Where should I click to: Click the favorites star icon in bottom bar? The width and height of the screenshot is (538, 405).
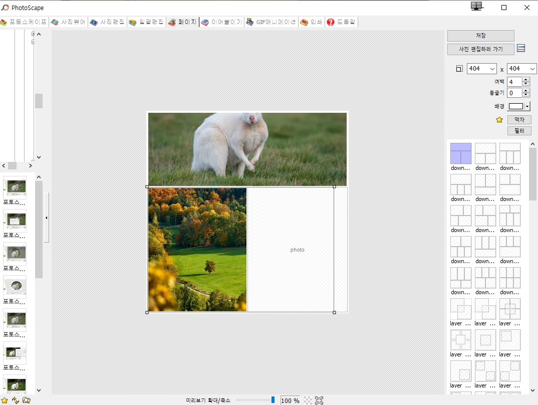(x=5, y=400)
